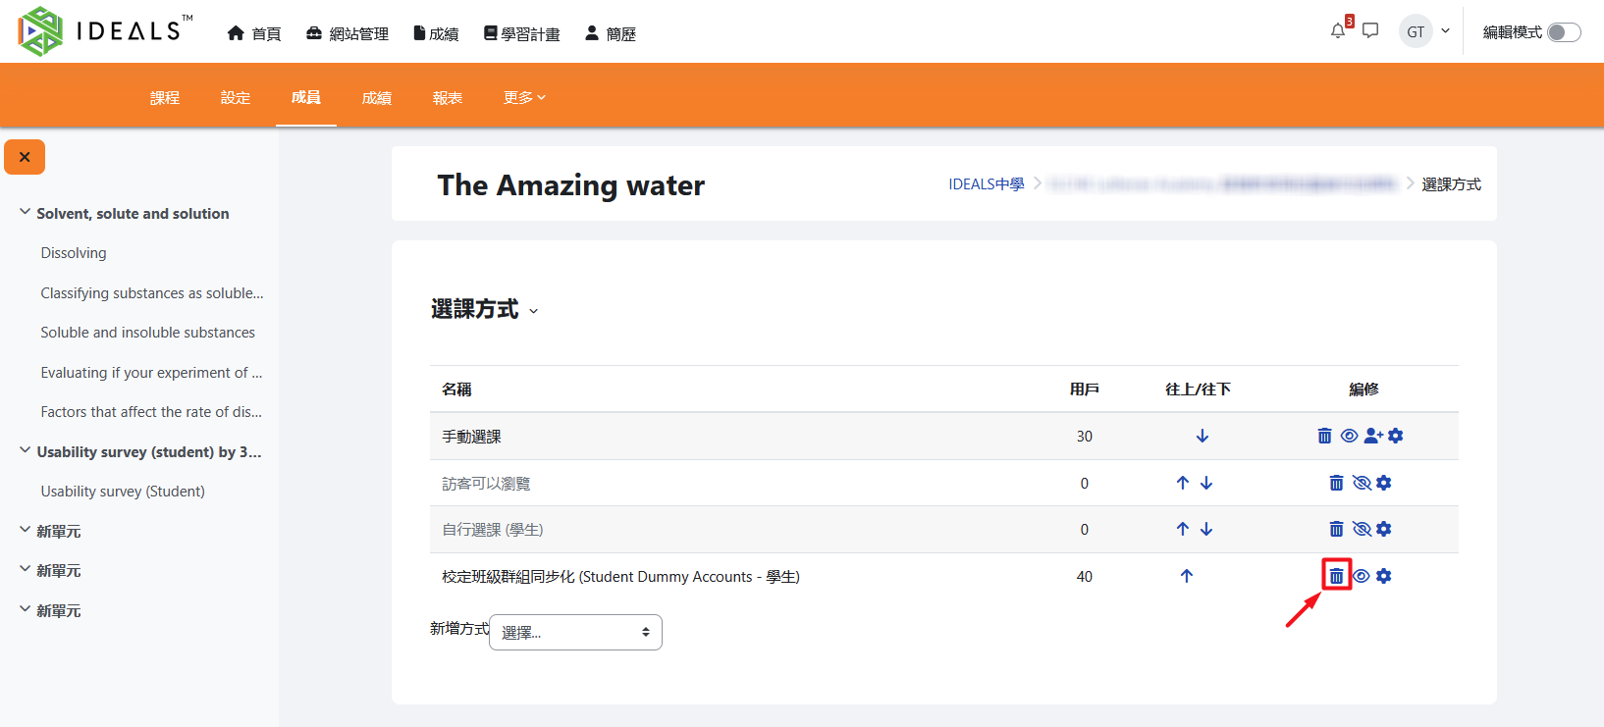The image size is (1604, 727).
Task: Open the messaging chat icon
Action: (1370, 31)
